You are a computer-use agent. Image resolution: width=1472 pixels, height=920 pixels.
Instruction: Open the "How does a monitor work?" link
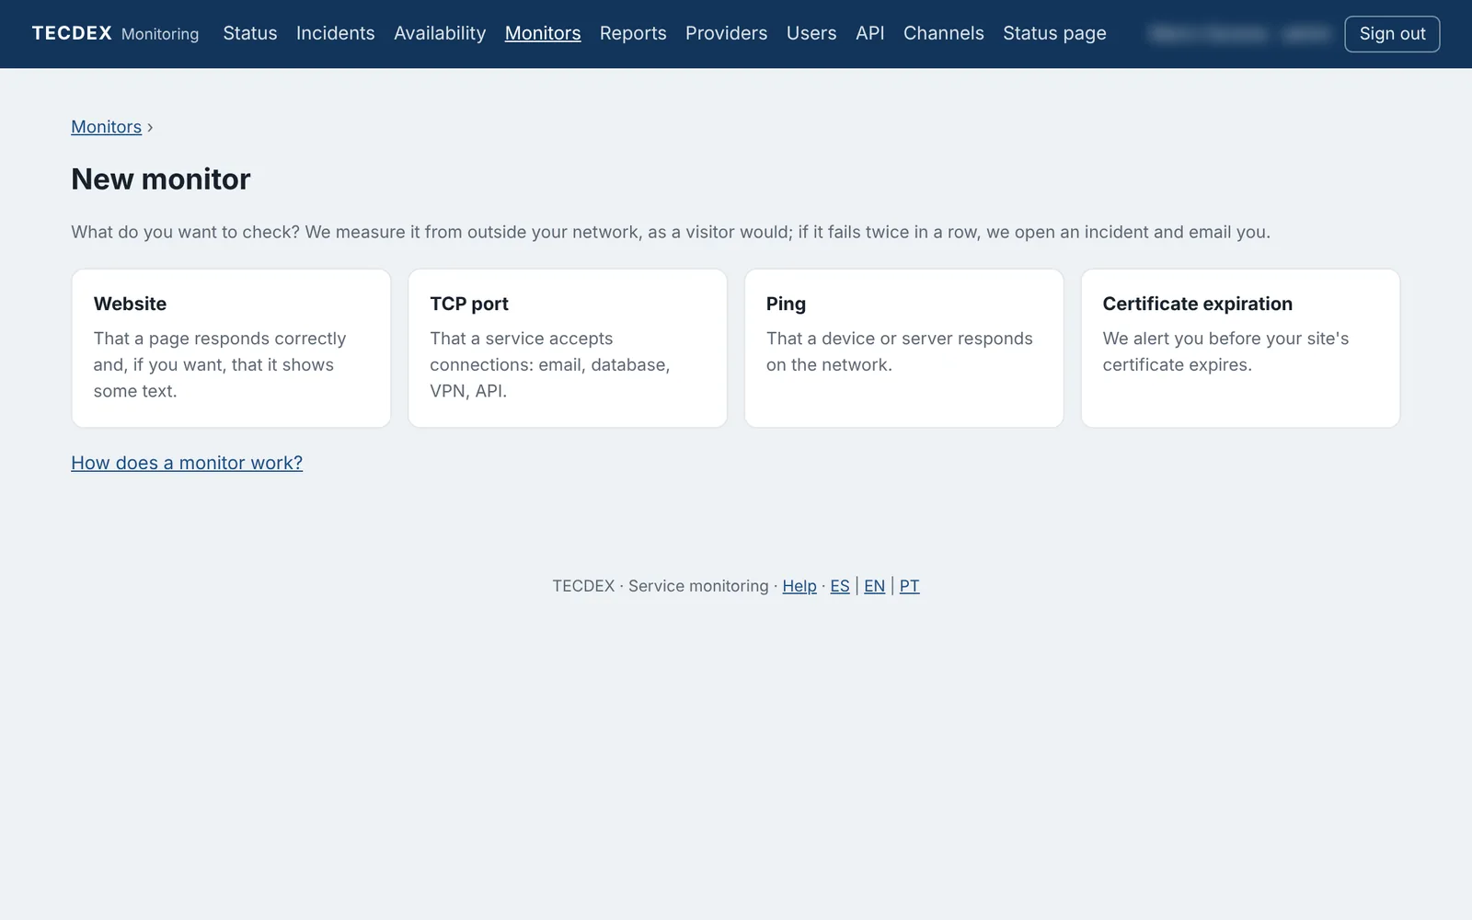[x=187, y=463]
